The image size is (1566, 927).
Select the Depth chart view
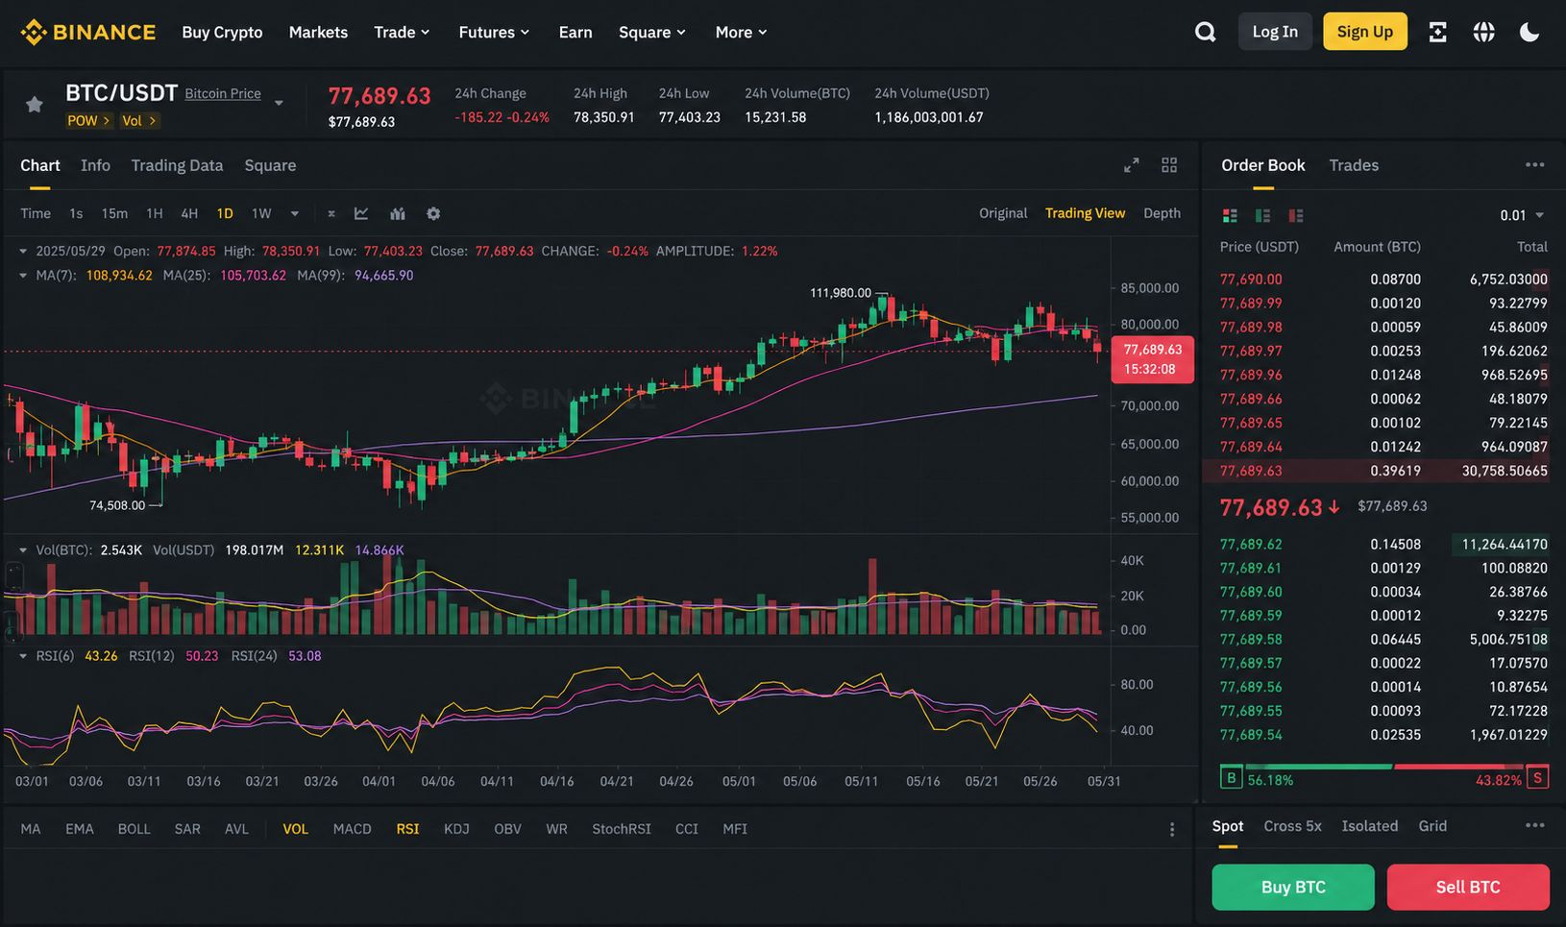coord(1162,213)
